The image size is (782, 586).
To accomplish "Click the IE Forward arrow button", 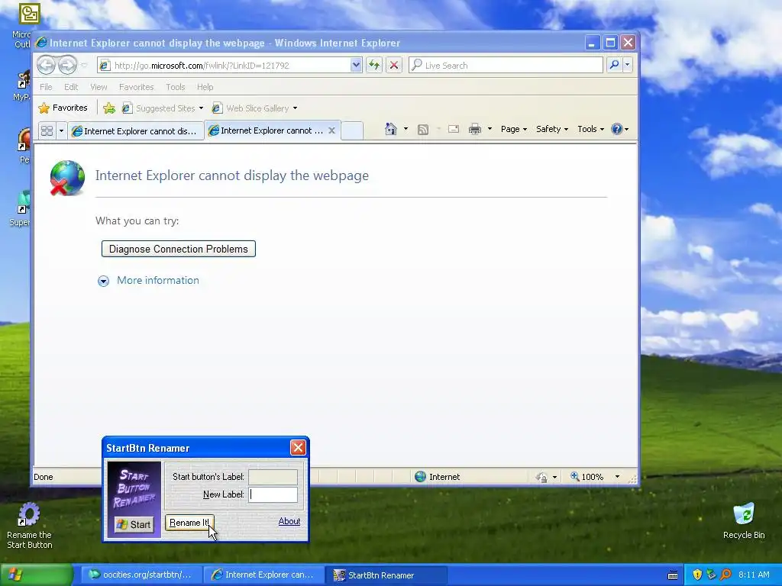I will pos(68,65).
